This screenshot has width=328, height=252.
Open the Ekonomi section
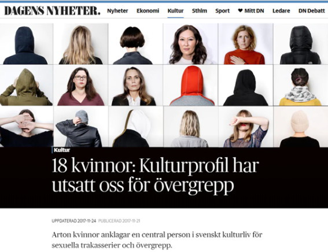pos(148,11)
